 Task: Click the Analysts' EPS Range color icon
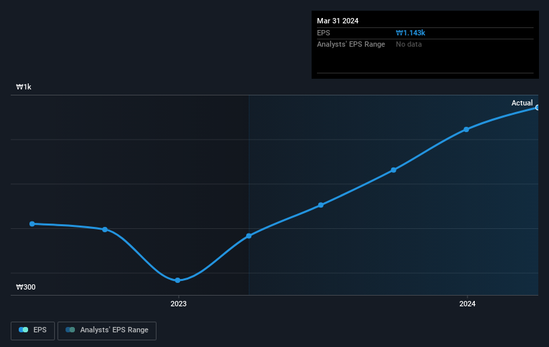click(x=70, y=330)
